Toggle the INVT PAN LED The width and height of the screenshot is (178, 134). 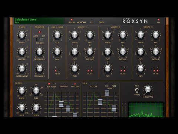75,84
